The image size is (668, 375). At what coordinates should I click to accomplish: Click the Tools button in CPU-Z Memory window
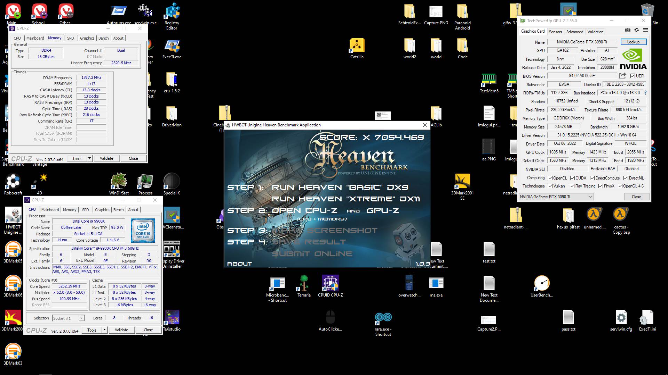pos(77,158)
